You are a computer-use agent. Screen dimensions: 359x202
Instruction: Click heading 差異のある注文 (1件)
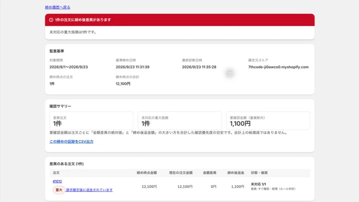click(66, 164)
